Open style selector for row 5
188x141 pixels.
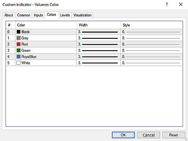(x=152, y=63)
